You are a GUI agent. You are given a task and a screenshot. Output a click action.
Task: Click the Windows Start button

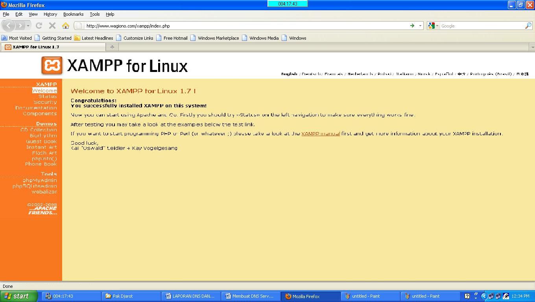point(18,296)
